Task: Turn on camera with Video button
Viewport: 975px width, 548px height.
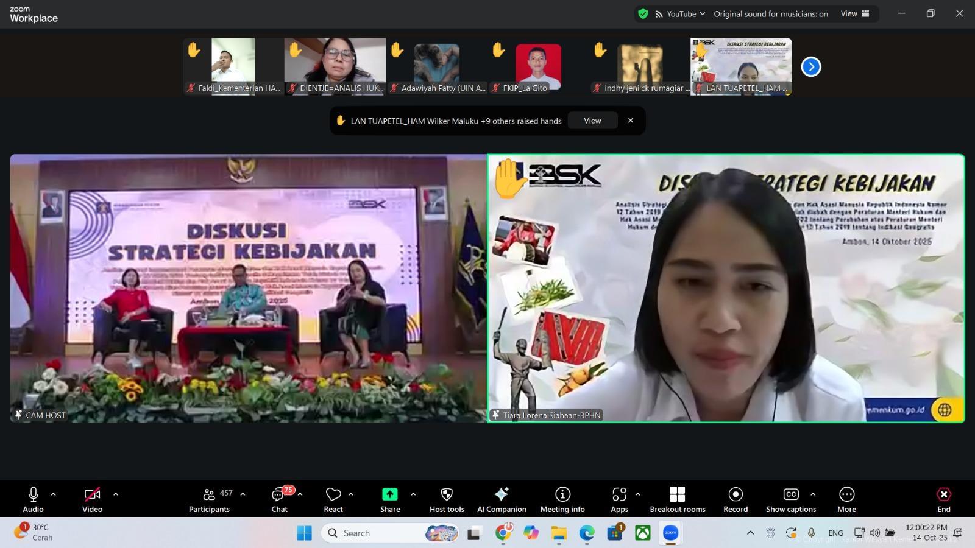Action: pos(92,499)
